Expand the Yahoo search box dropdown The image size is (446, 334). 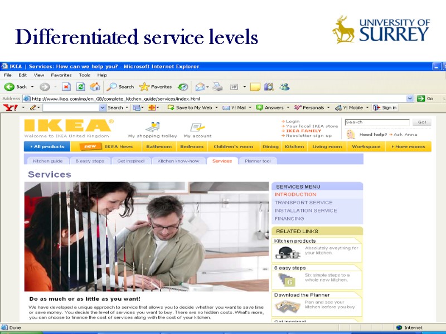pos(103,107)
